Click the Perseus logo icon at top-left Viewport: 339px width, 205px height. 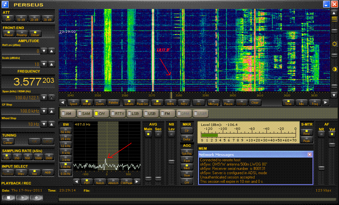pos(6,4)
